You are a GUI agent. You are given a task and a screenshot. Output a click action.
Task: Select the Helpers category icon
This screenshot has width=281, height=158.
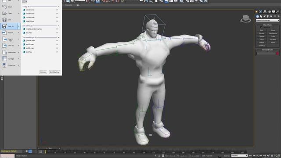[x=271, y=16]
